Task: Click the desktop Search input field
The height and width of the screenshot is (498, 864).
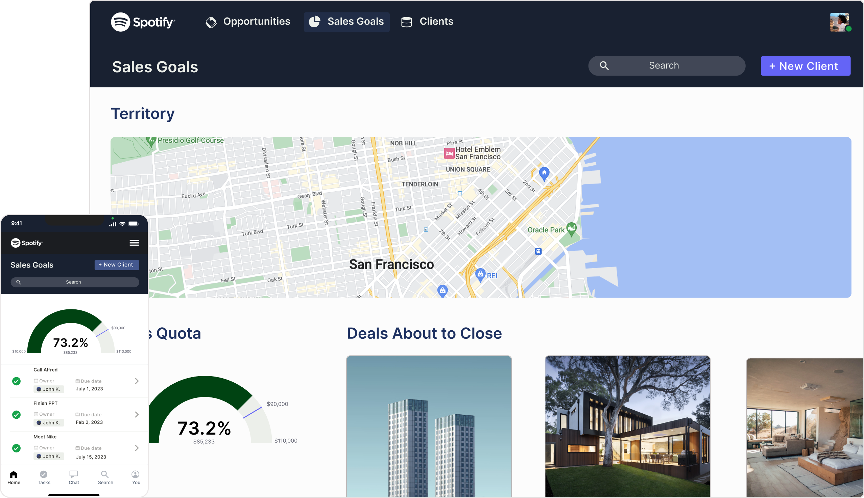Action: tap(667, 66)
